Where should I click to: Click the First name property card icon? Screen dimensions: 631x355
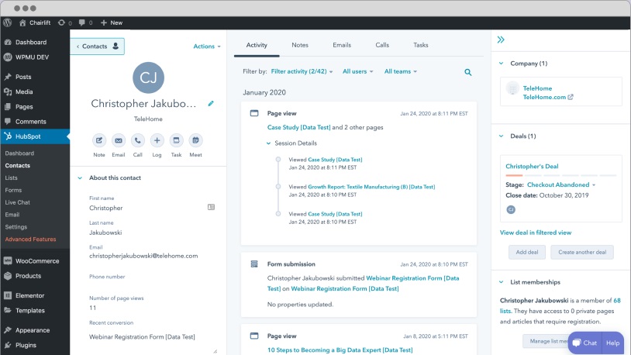(x=211, y=207)
